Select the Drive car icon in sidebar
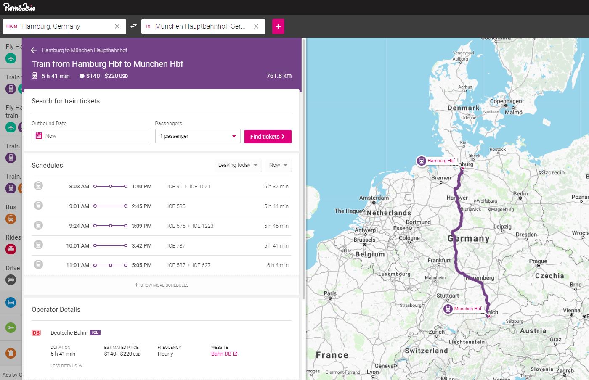The image size is (589, 380). pos(11,280)
